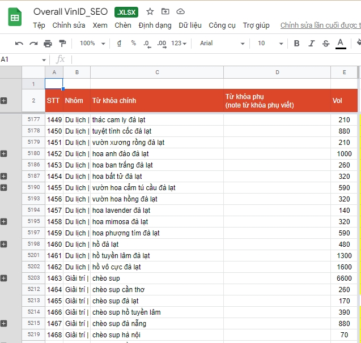361x343 pixels.
Task: Expand the row group beside row 5215
Action: coord(3,323)
